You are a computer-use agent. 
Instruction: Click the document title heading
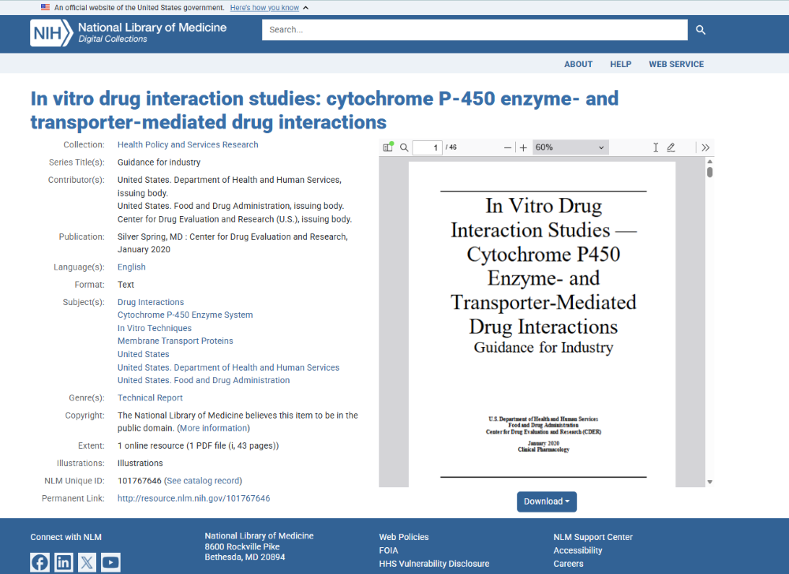click(x=324, y=110)
